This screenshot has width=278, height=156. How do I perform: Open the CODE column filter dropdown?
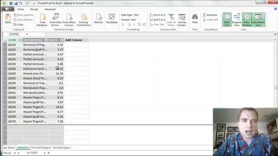(20, 40)
